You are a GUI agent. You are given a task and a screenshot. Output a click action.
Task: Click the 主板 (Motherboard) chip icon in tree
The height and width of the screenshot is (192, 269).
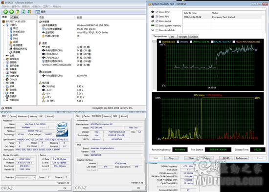(7, 56)
